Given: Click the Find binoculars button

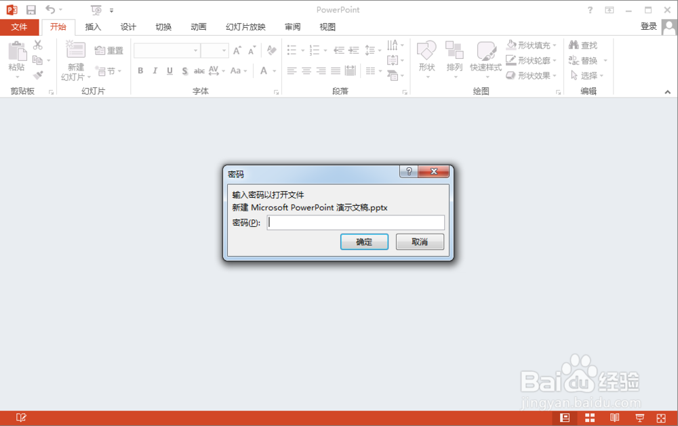Looking at the screenshot, I should tap(583, 45).
